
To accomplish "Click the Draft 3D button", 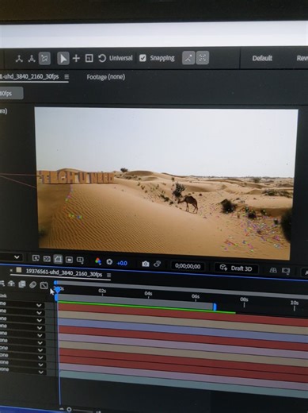I will click(x=236, y=268).
